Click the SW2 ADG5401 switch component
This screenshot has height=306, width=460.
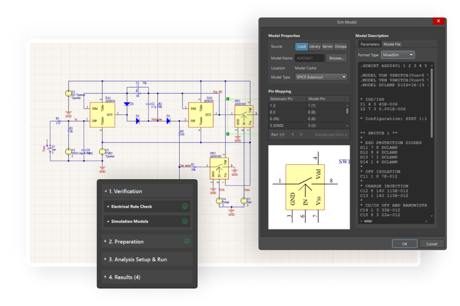point(218,169)
